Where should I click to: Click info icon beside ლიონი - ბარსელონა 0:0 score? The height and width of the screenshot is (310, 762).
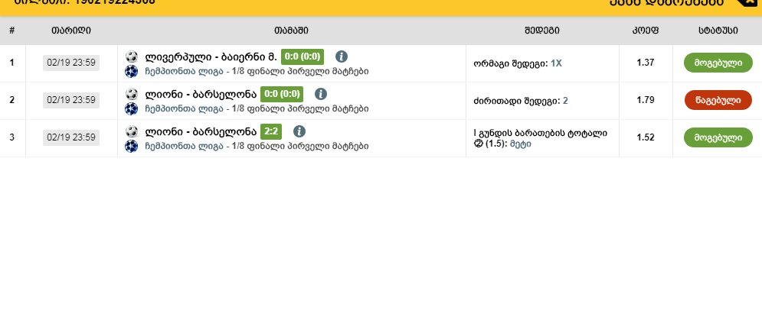pyautogui.click(x=321, y=94)
